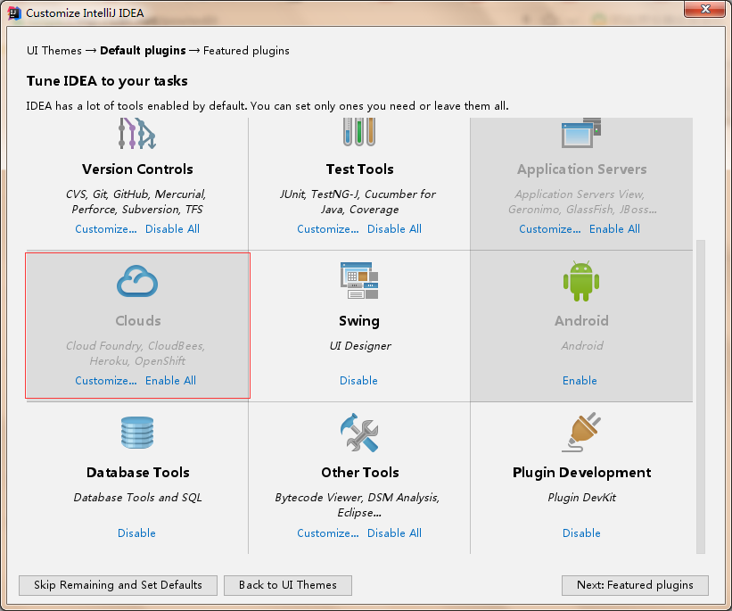Viewport: 732px width, 611px height.
Task: Click the Default plugins breadcrumb step
Action: coord(143,51)
